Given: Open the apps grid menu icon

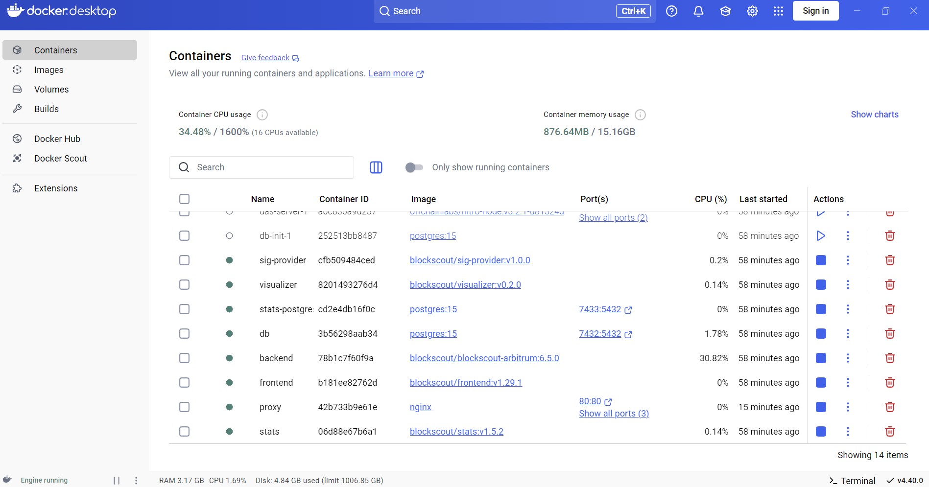Looking at the screenshot, I should [x=778, y=11].
